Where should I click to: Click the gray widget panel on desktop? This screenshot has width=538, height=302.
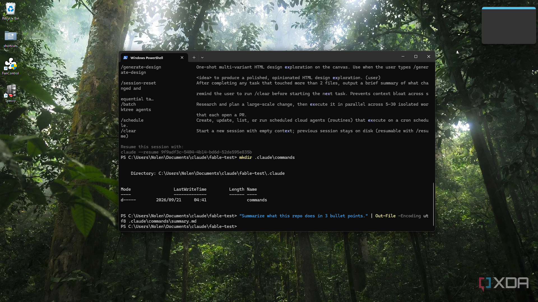(509, 25)
